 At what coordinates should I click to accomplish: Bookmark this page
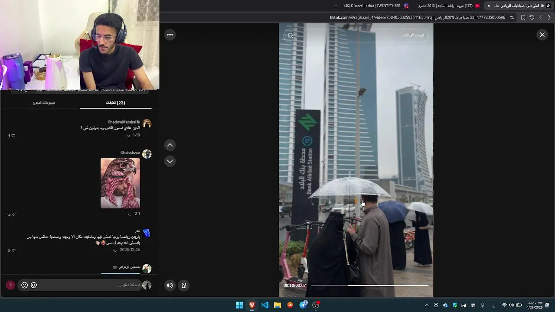(x=523, y=17)
